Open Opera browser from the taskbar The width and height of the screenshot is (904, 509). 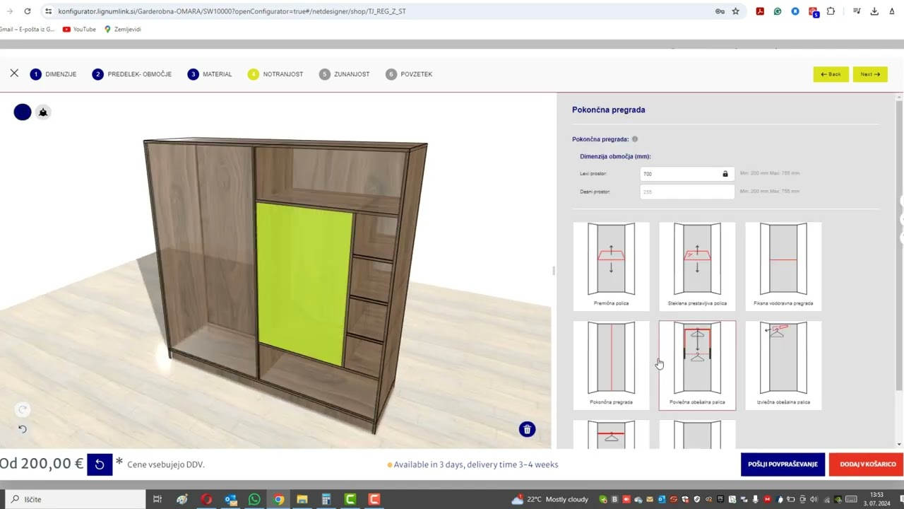pos(206,499)
